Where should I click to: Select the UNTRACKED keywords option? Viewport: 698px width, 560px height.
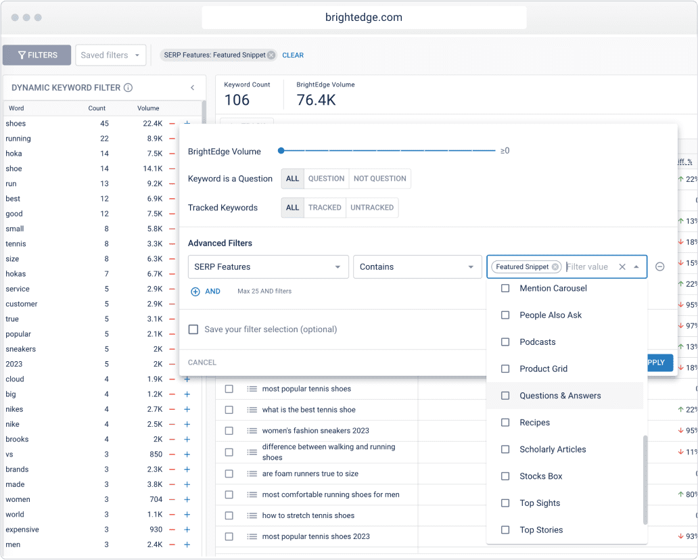tap(372, 208)
